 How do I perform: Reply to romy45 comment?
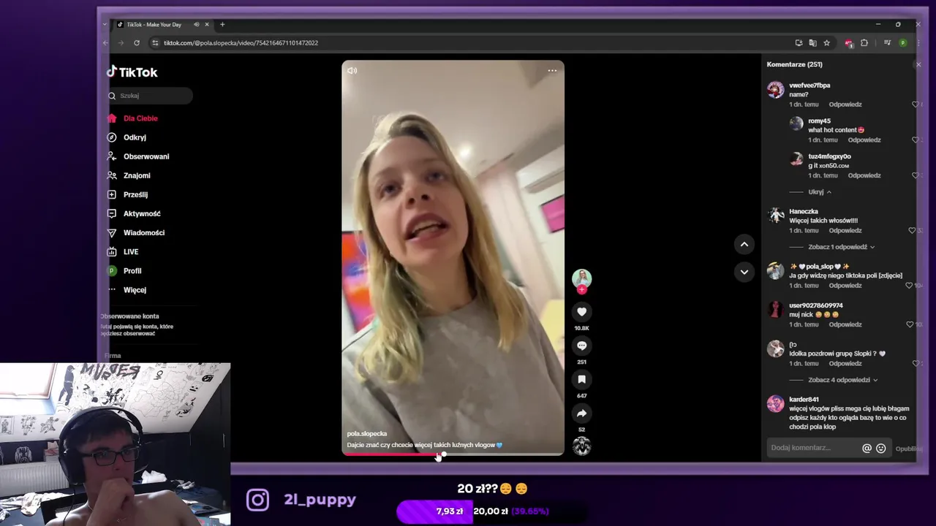coord(864,140)
